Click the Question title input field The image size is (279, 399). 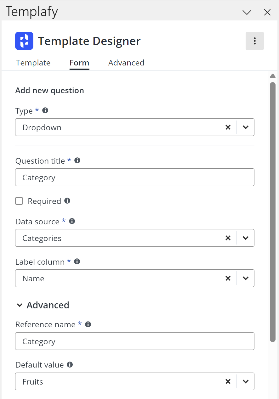[x=135, y=177]
